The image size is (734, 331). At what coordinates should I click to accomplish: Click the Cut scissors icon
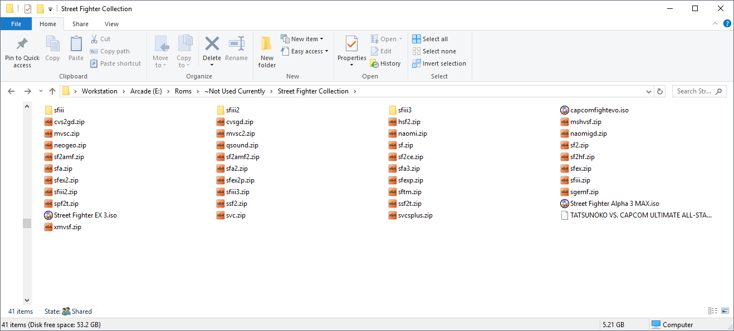point(94,39)
